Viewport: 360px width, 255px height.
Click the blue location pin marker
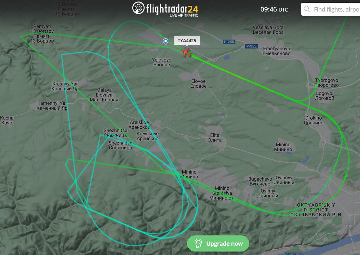pyautogui.click(x=165, y=42)
